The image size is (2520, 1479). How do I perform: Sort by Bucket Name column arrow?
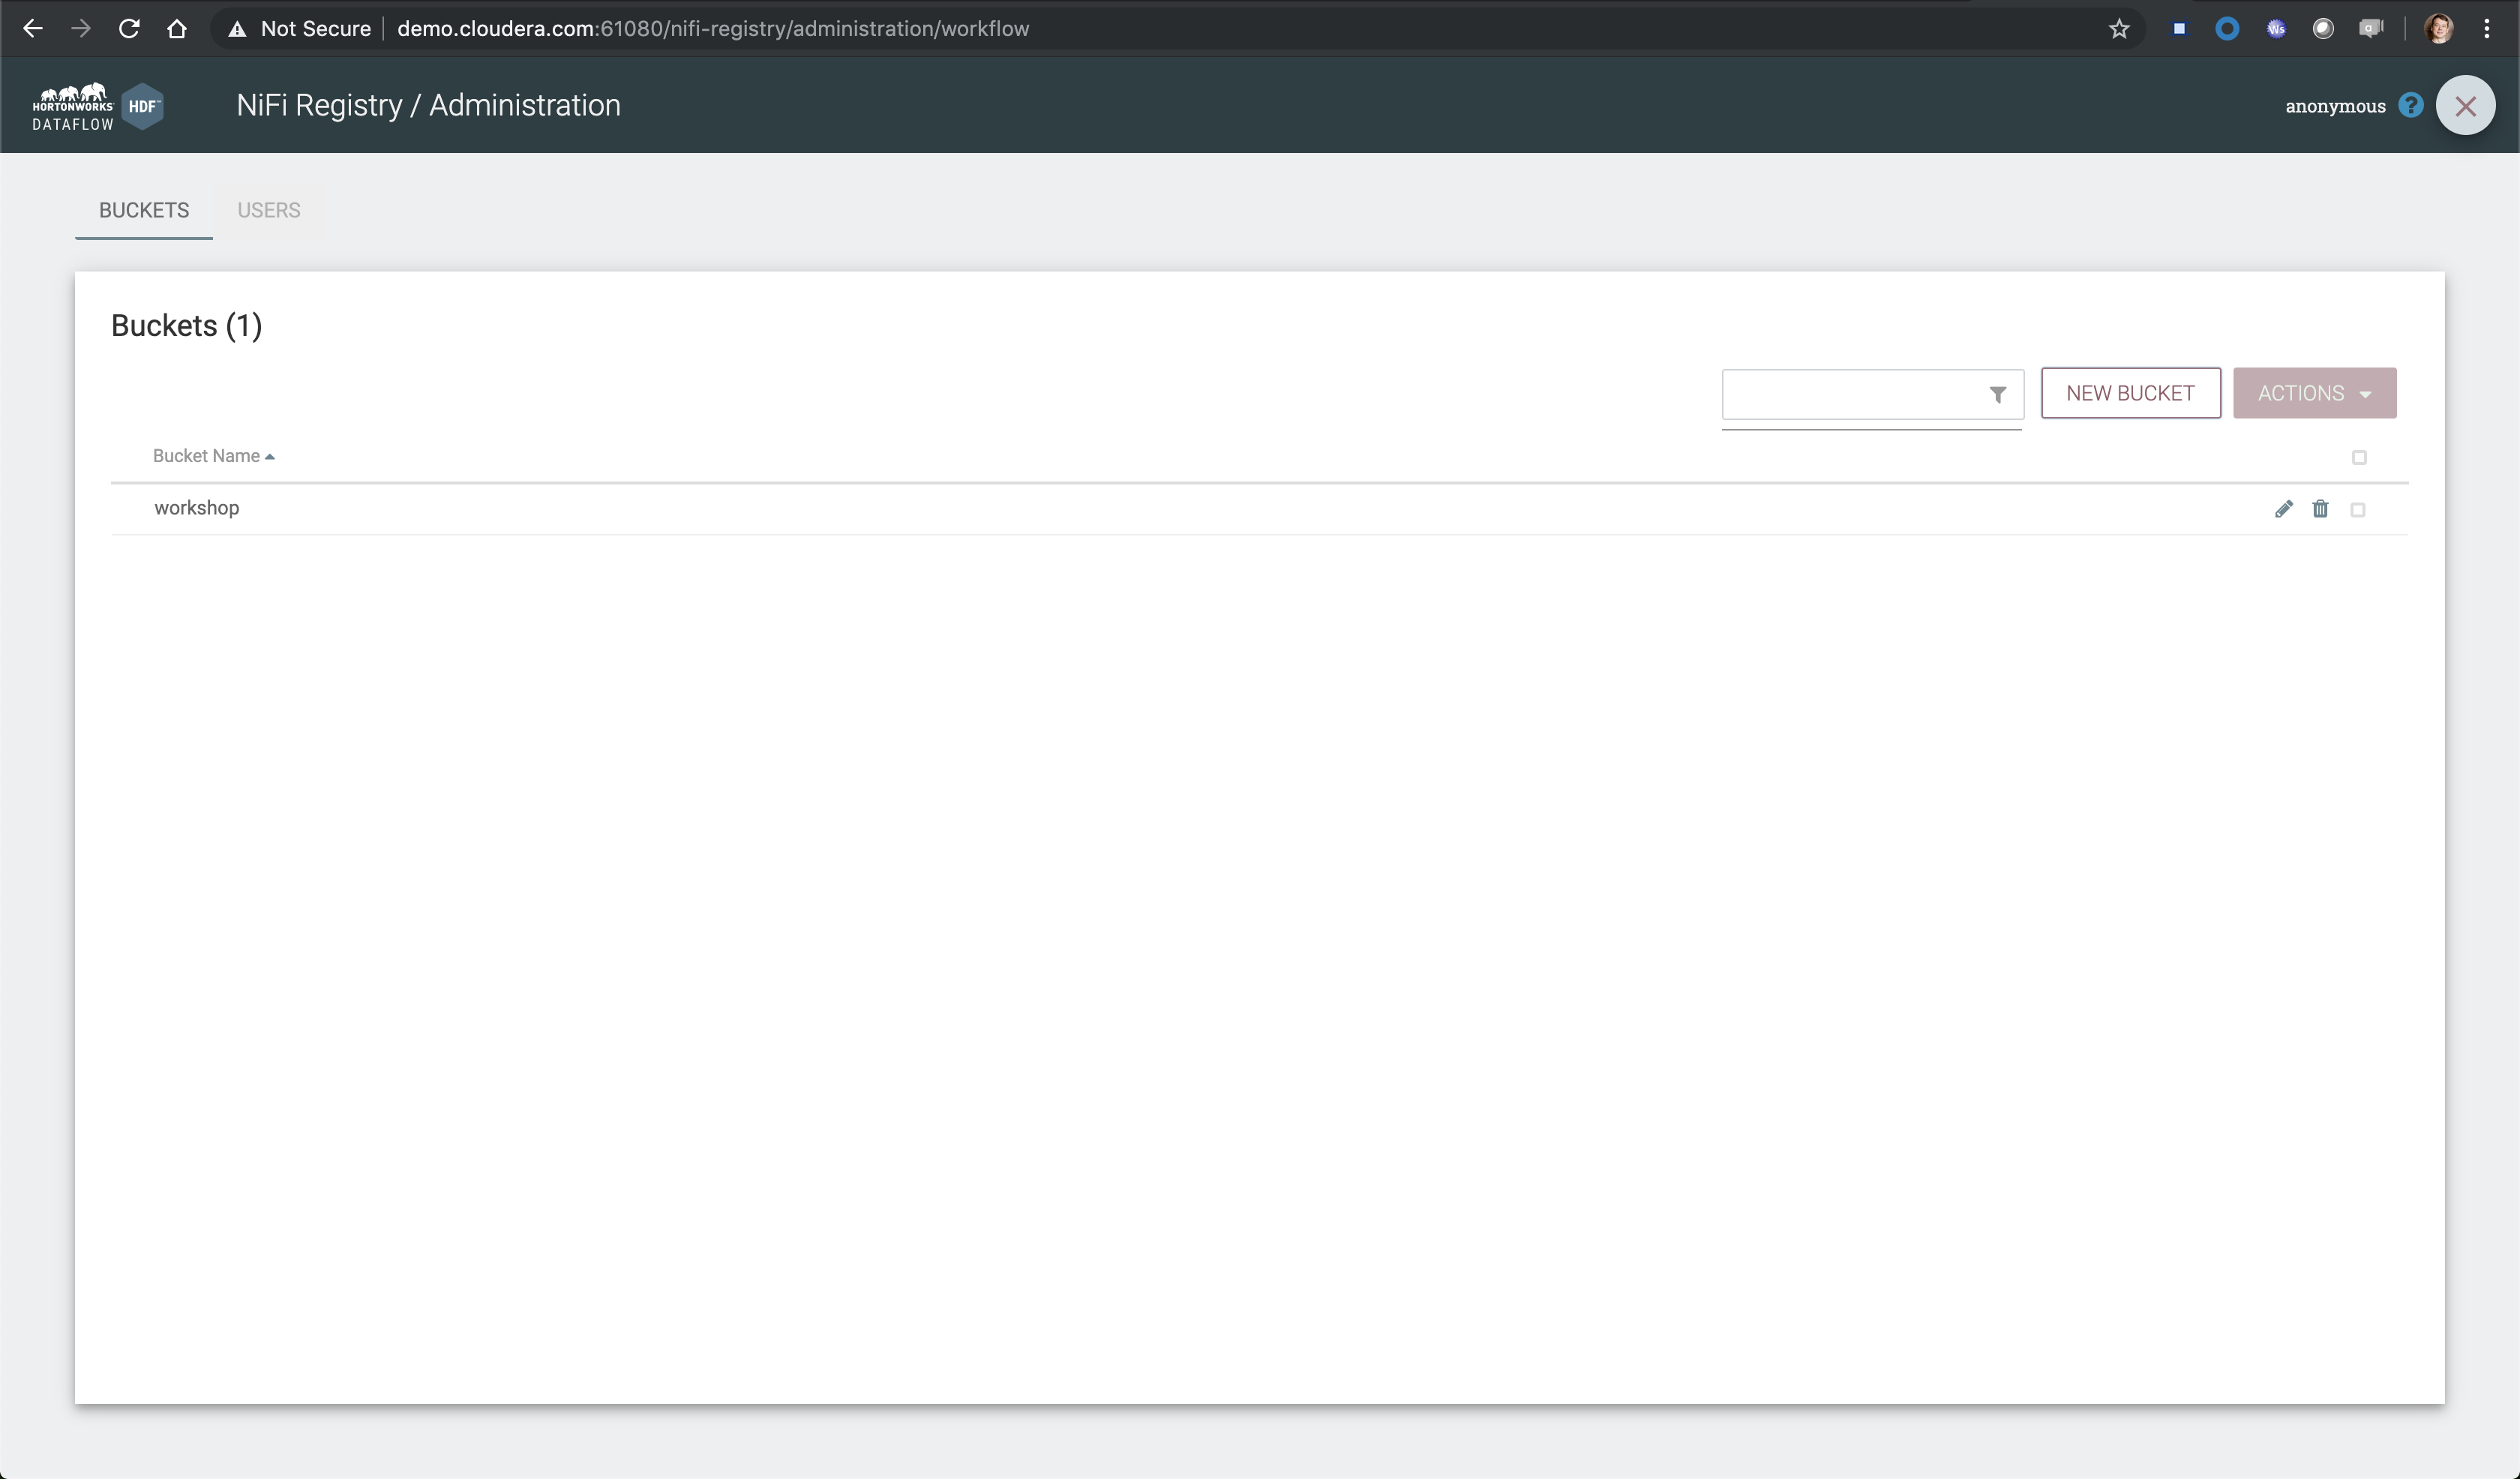tap(269, 457)
